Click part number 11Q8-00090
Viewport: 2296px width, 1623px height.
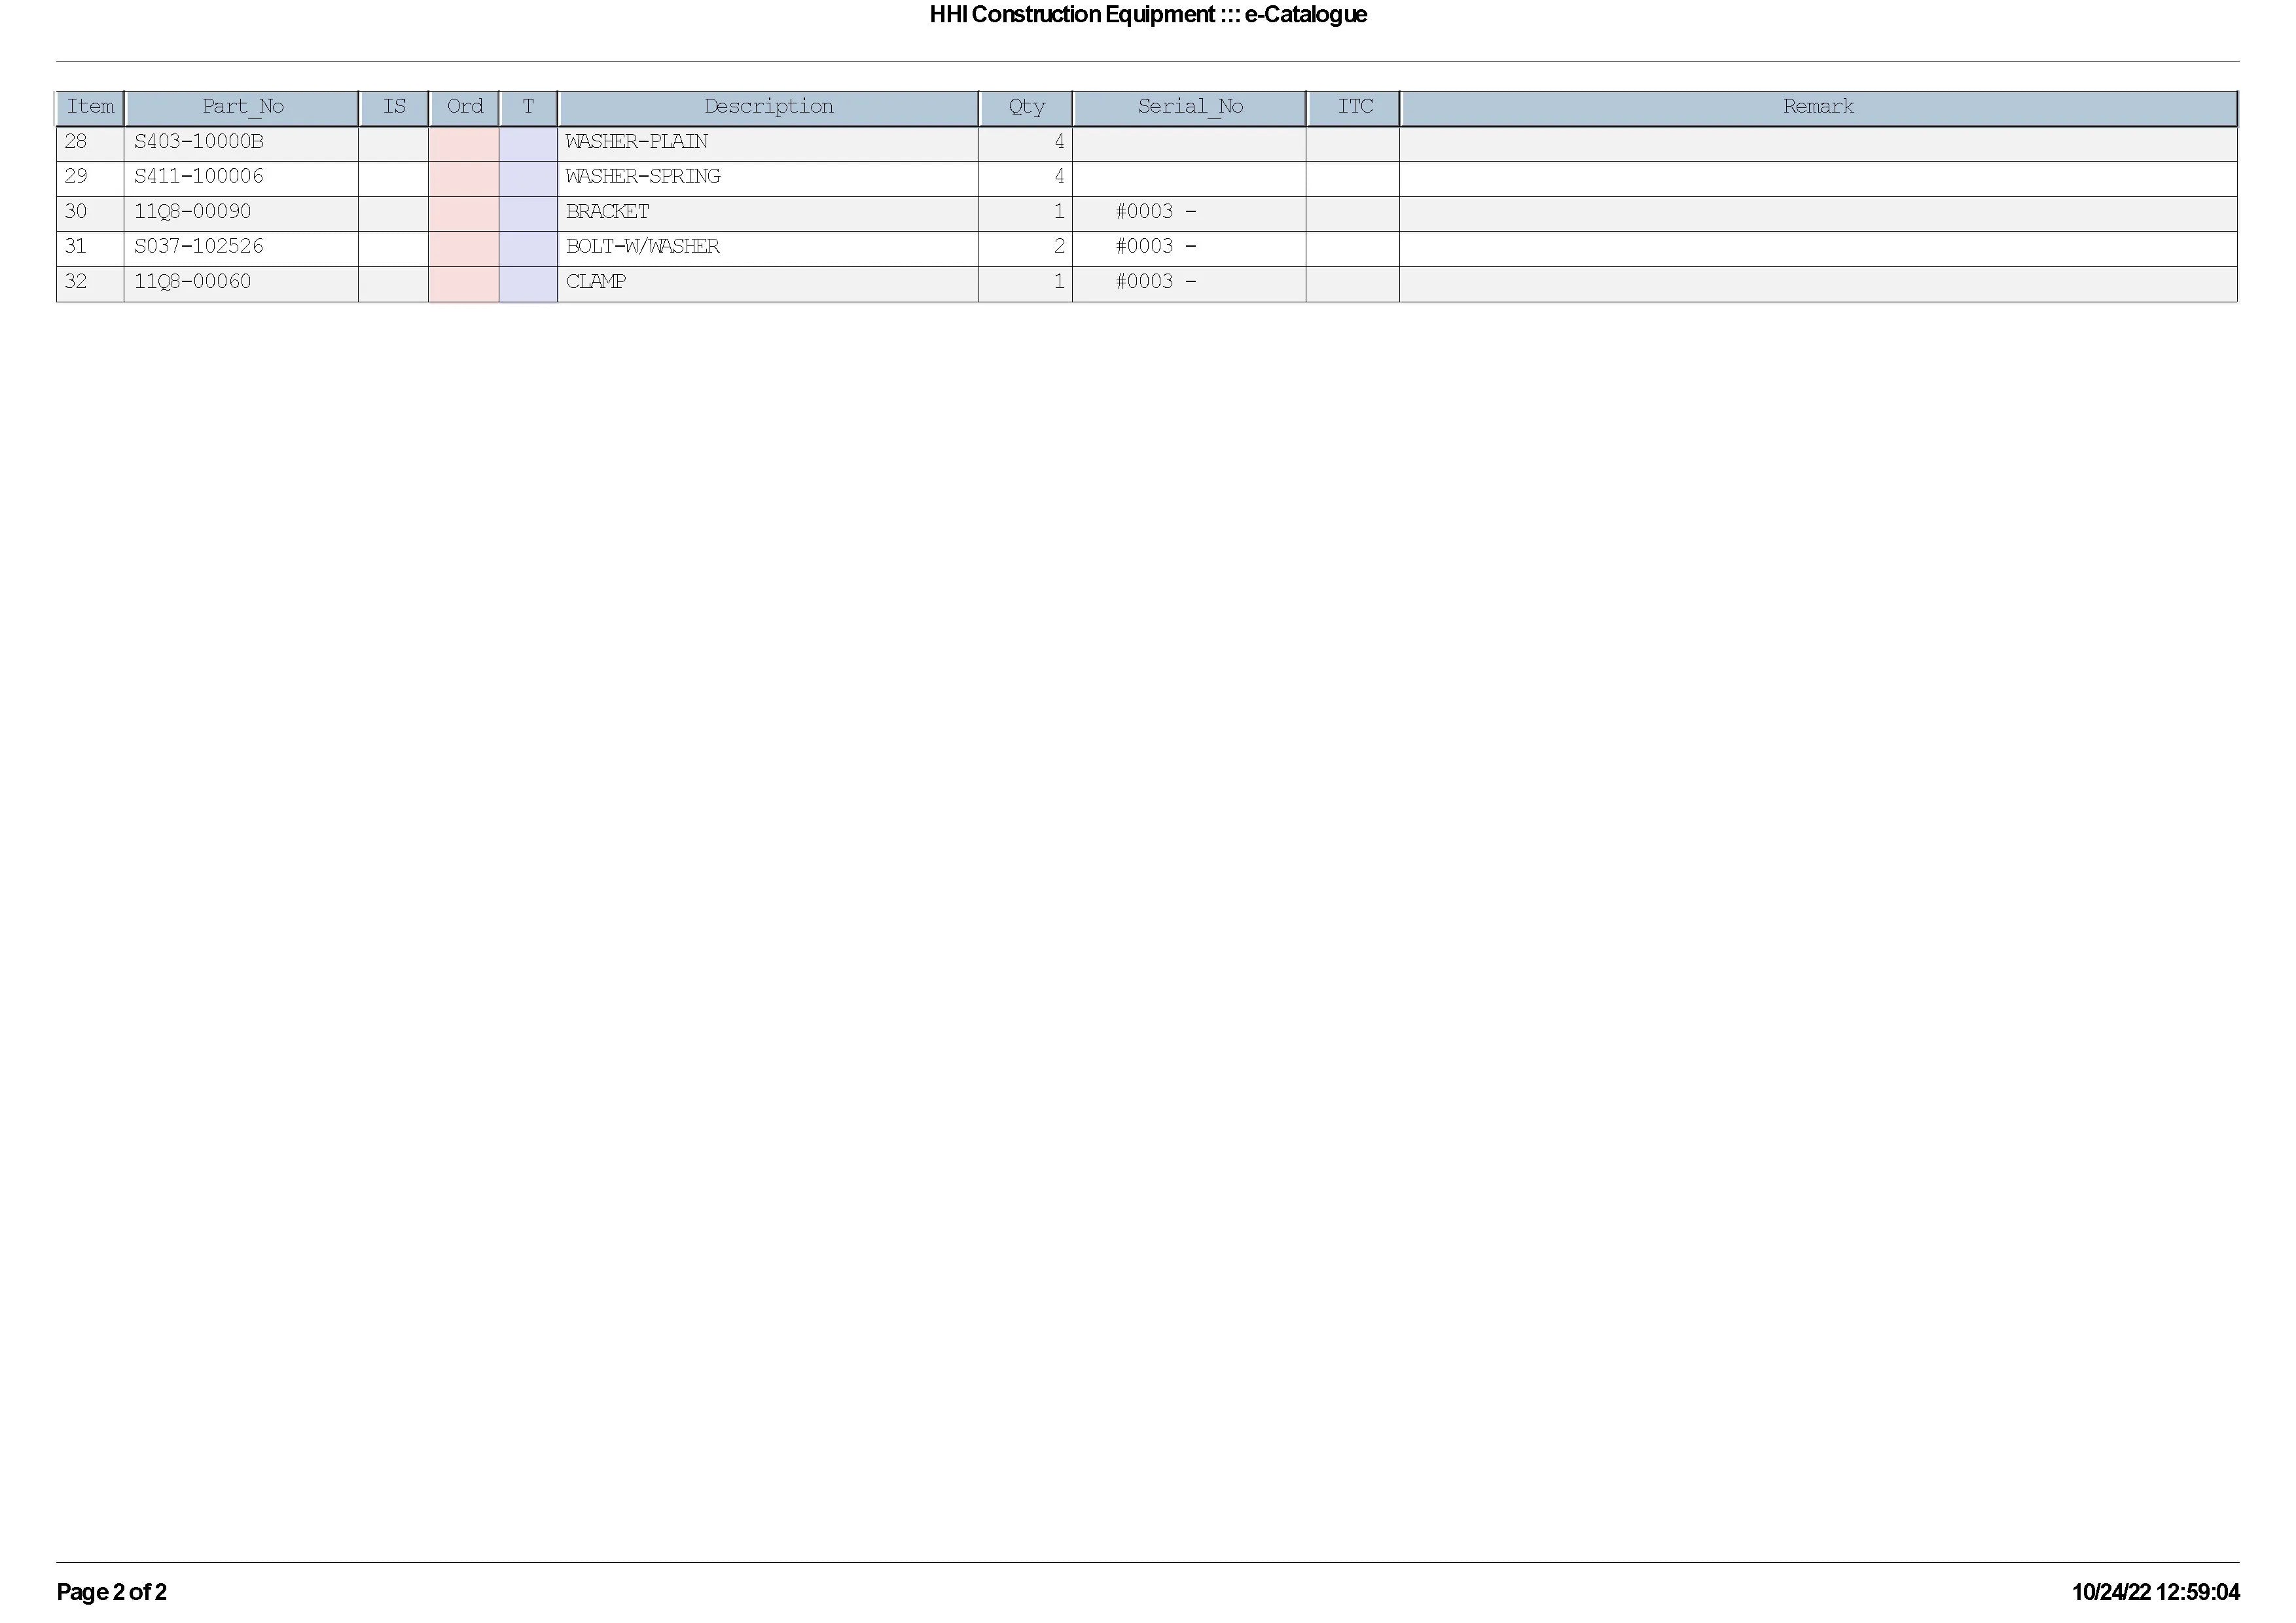(x=193, y=212)
